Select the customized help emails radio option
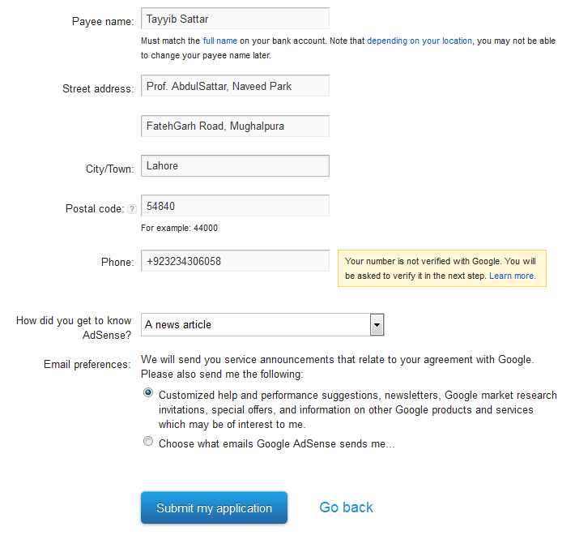575x535 pixels. (148, 393)
